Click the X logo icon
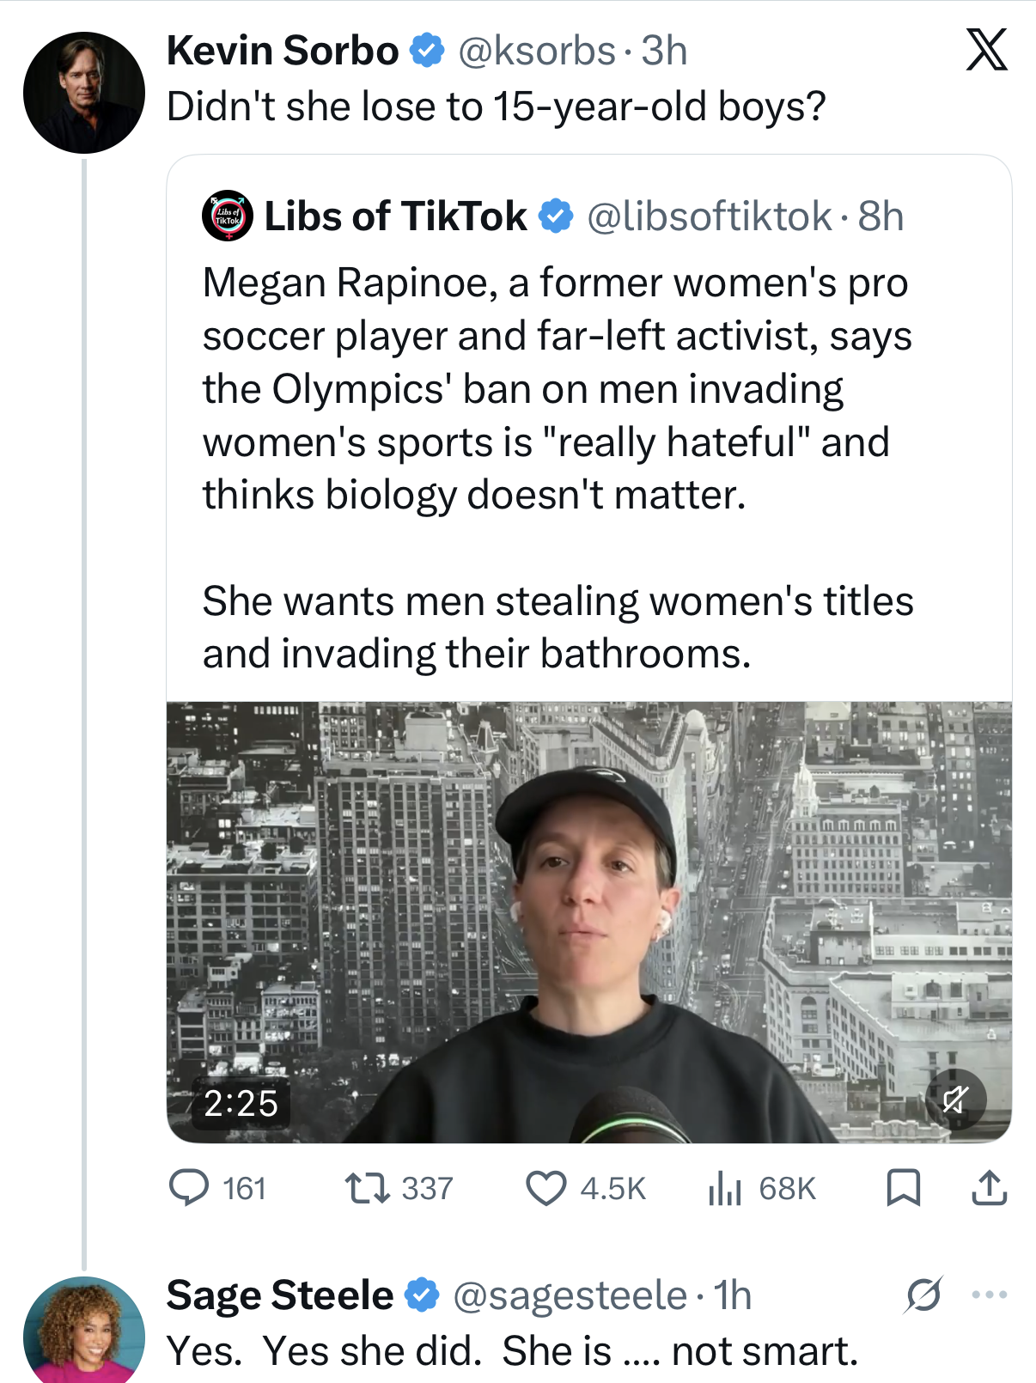This screenshot has width=1036, height=1383. coord(986,50)
